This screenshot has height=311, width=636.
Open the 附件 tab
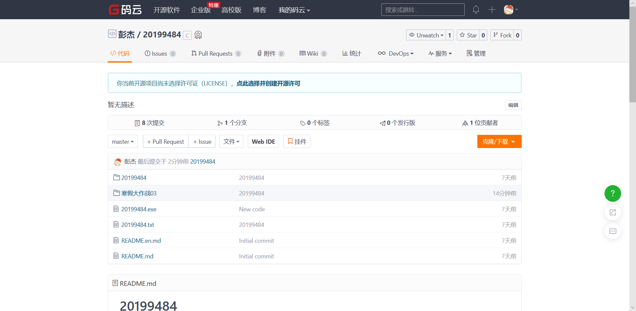(x=271, y=53)
